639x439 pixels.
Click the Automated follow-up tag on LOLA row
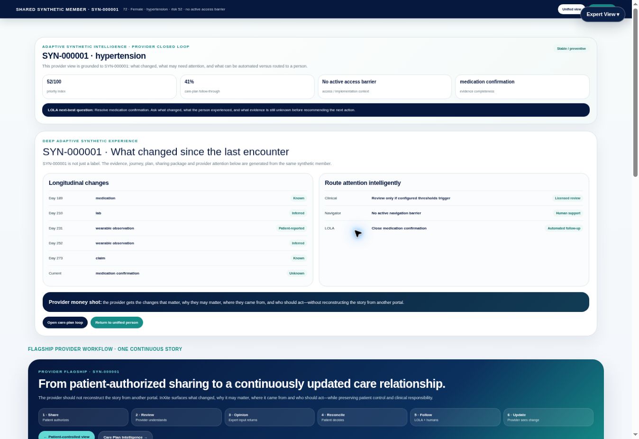(x=564, y=229)
